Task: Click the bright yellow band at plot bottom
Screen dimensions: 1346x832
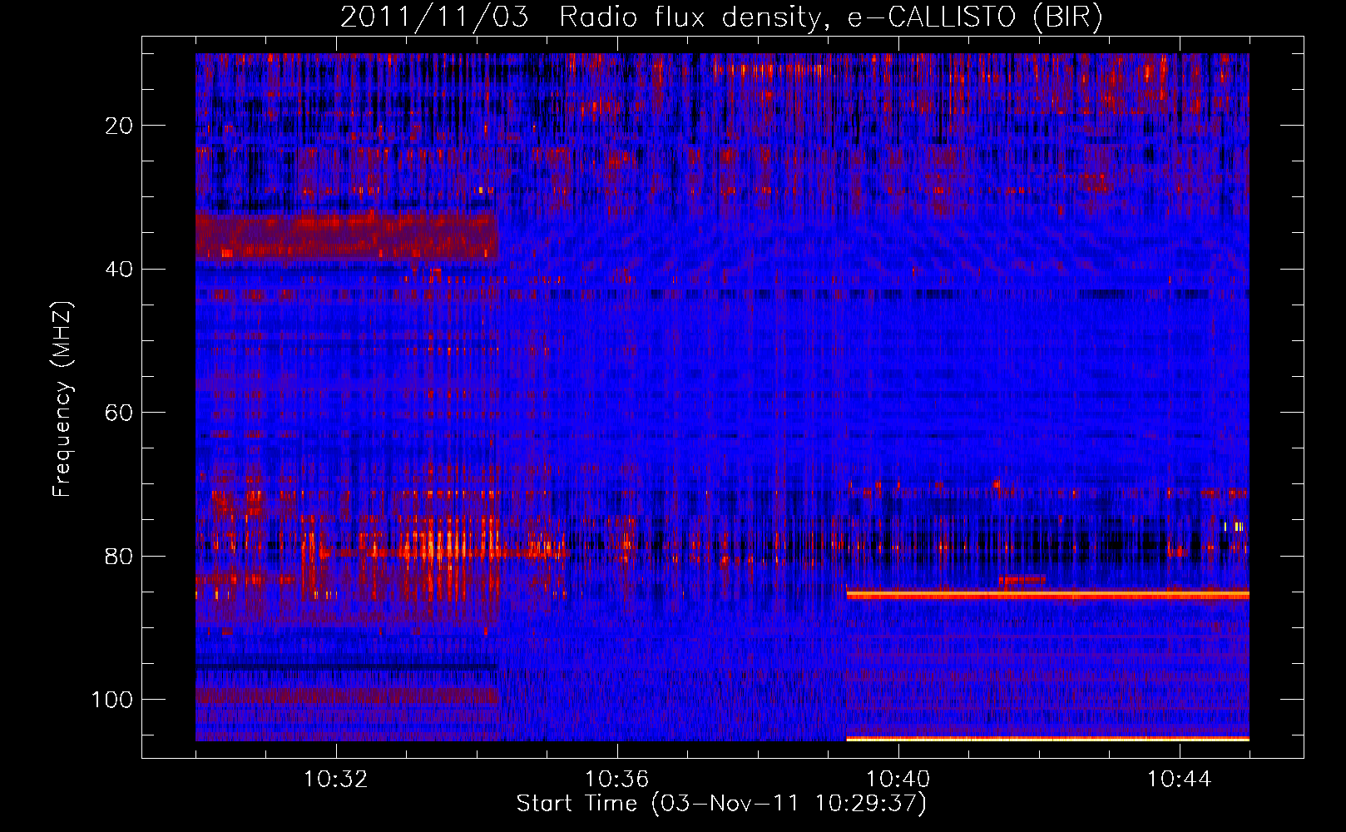Action: [x=1048, y=738]
